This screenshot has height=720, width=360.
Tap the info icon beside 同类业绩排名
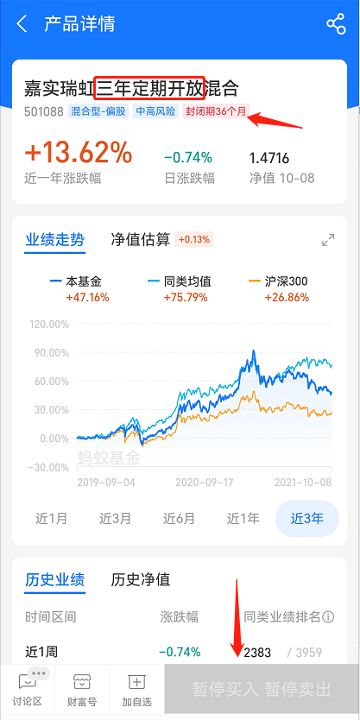click(328, 616)
